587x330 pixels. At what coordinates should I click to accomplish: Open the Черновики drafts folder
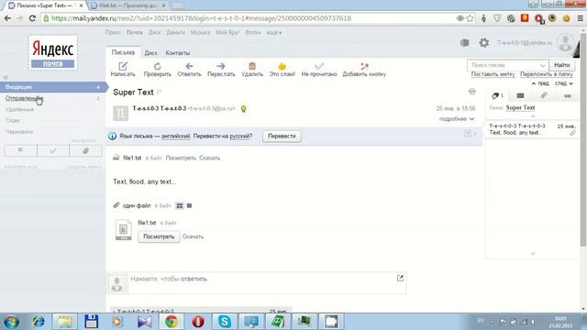tap(19, 132)
